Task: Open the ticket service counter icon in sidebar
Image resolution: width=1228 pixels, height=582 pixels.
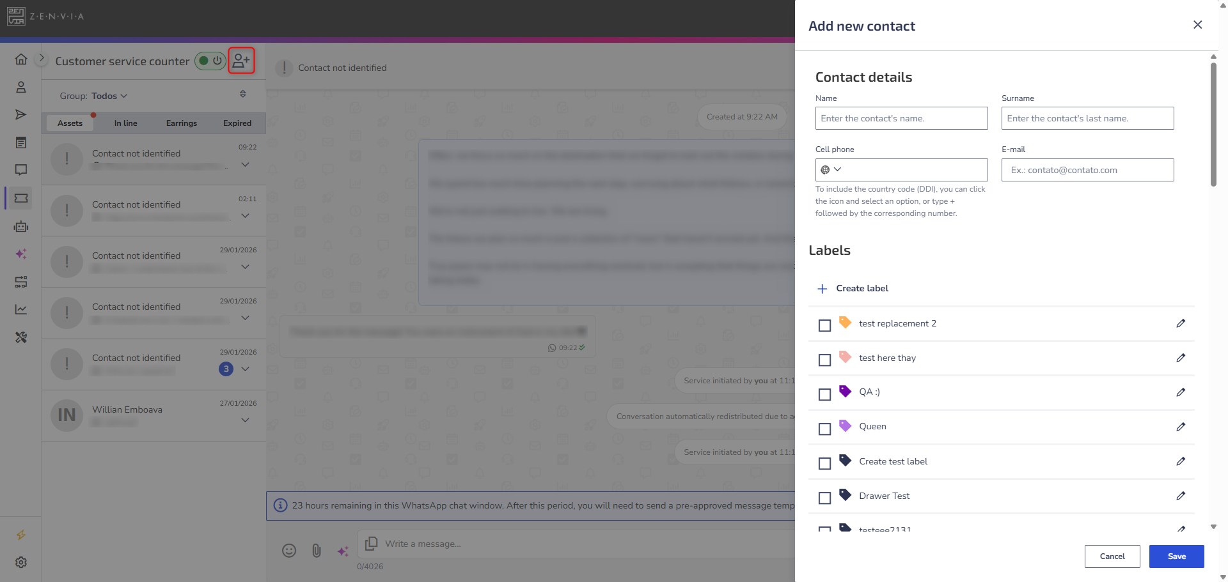Action: (21, 198)
